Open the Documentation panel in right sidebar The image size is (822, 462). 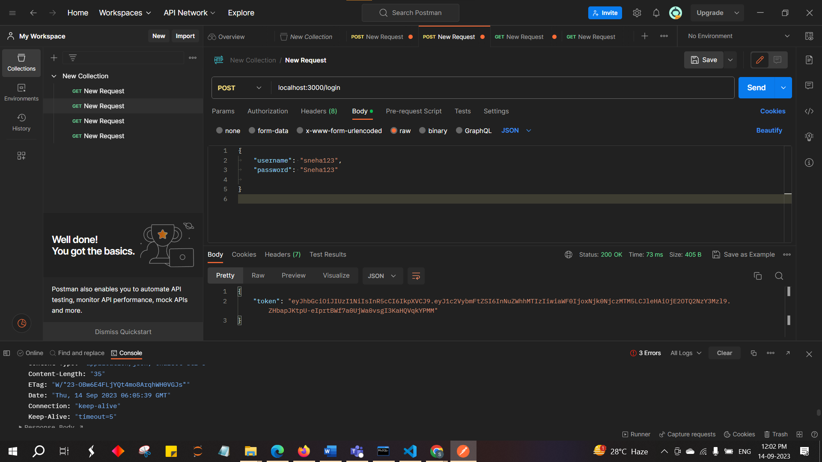click(809, 60)
